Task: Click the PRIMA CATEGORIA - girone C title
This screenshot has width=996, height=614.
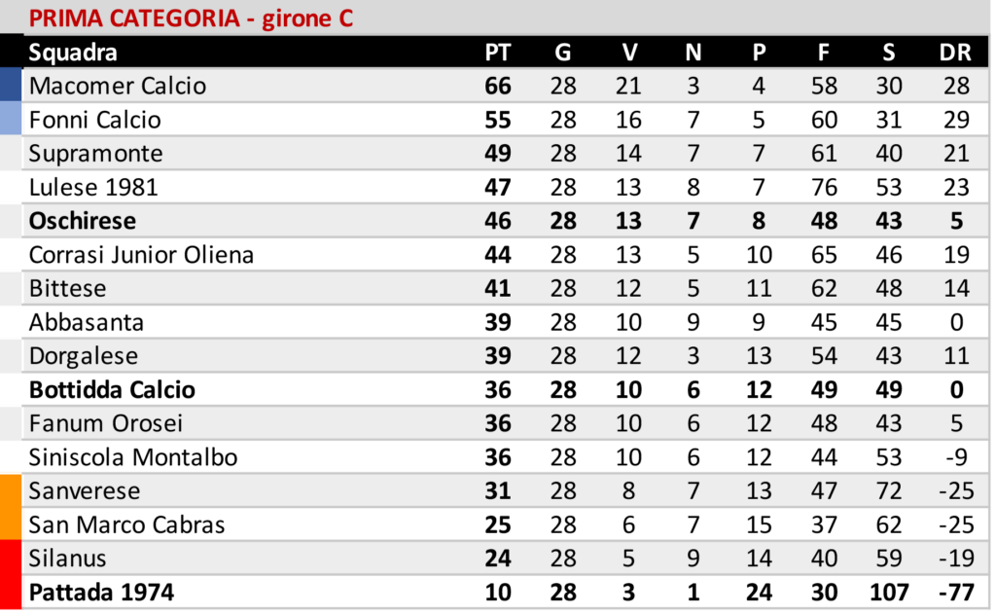Action: 191,18
